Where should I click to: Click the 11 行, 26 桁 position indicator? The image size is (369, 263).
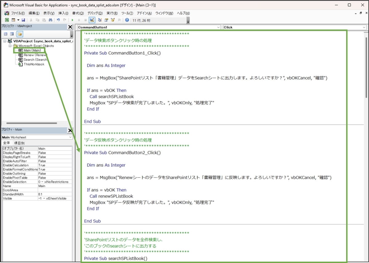pyautogui.click(x=142, y=20)
